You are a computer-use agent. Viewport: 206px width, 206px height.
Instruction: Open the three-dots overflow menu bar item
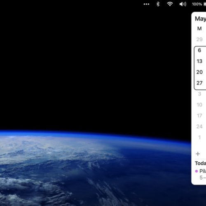point(146,4)
